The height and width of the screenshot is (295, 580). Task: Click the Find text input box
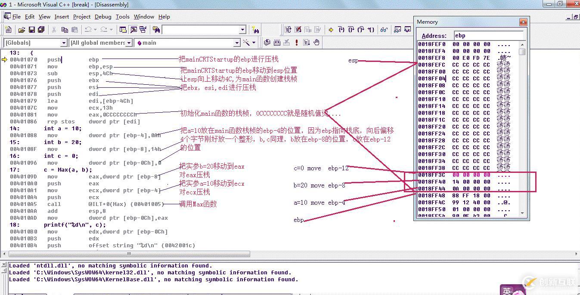point(200,30)
